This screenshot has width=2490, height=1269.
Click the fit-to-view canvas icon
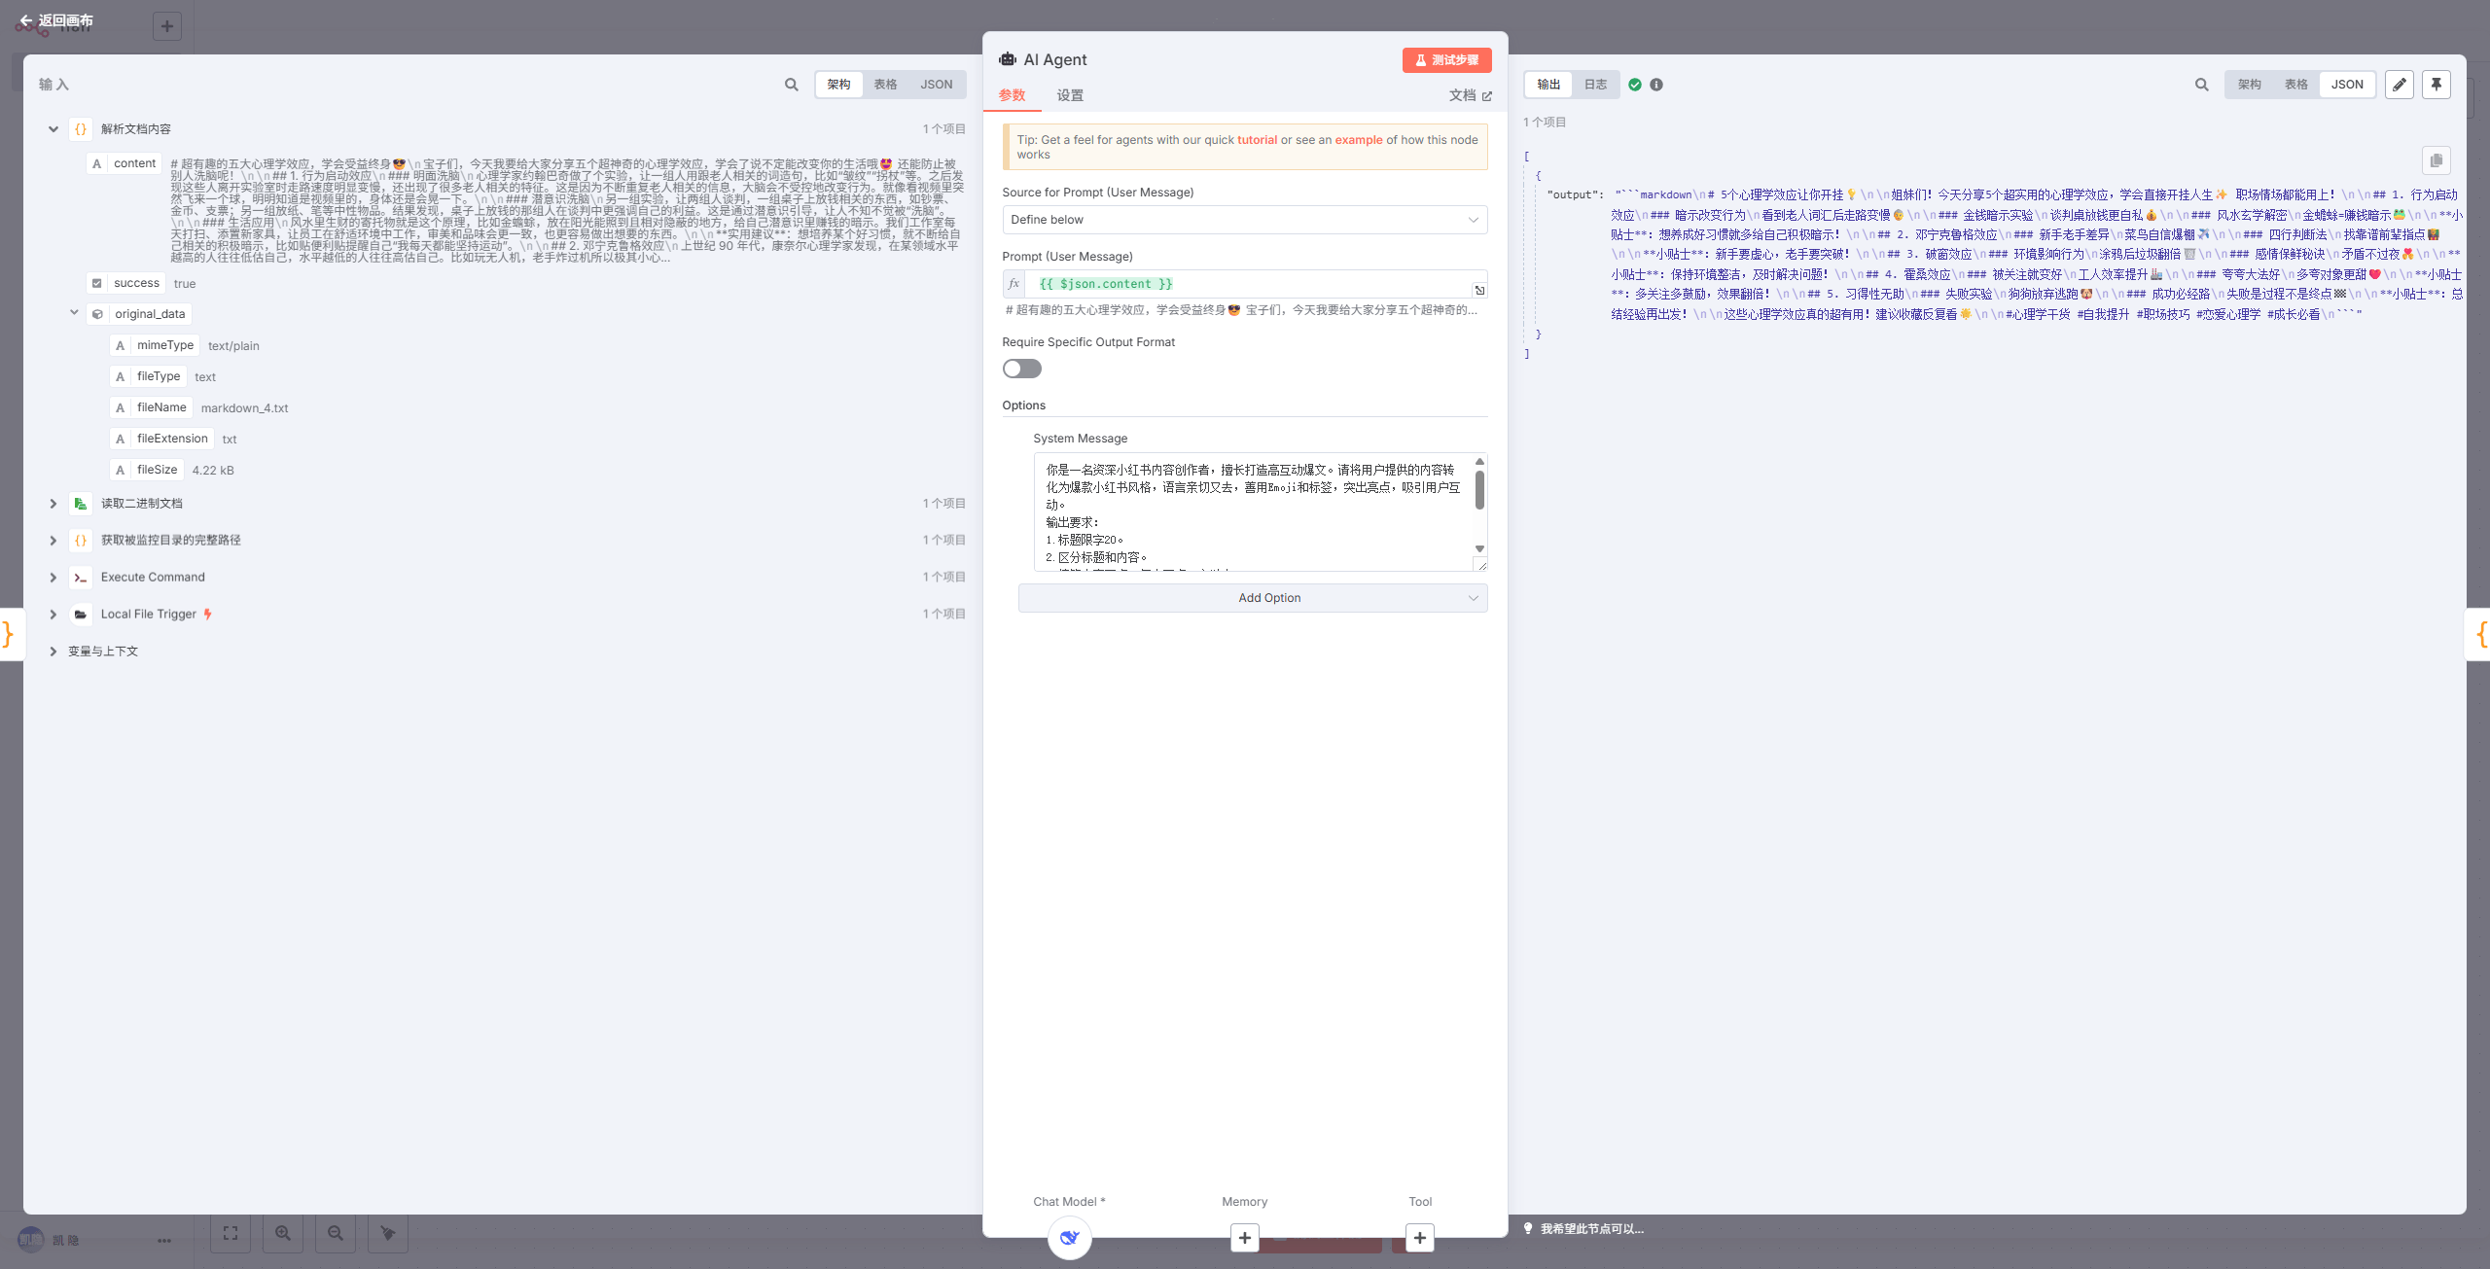231,1233
